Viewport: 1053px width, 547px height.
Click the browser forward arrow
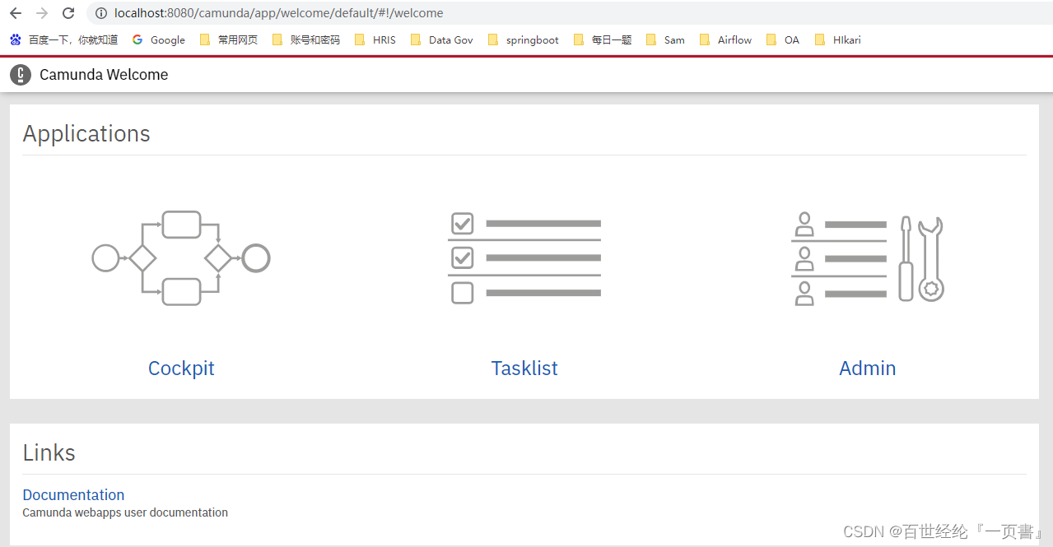pos(42,13)
